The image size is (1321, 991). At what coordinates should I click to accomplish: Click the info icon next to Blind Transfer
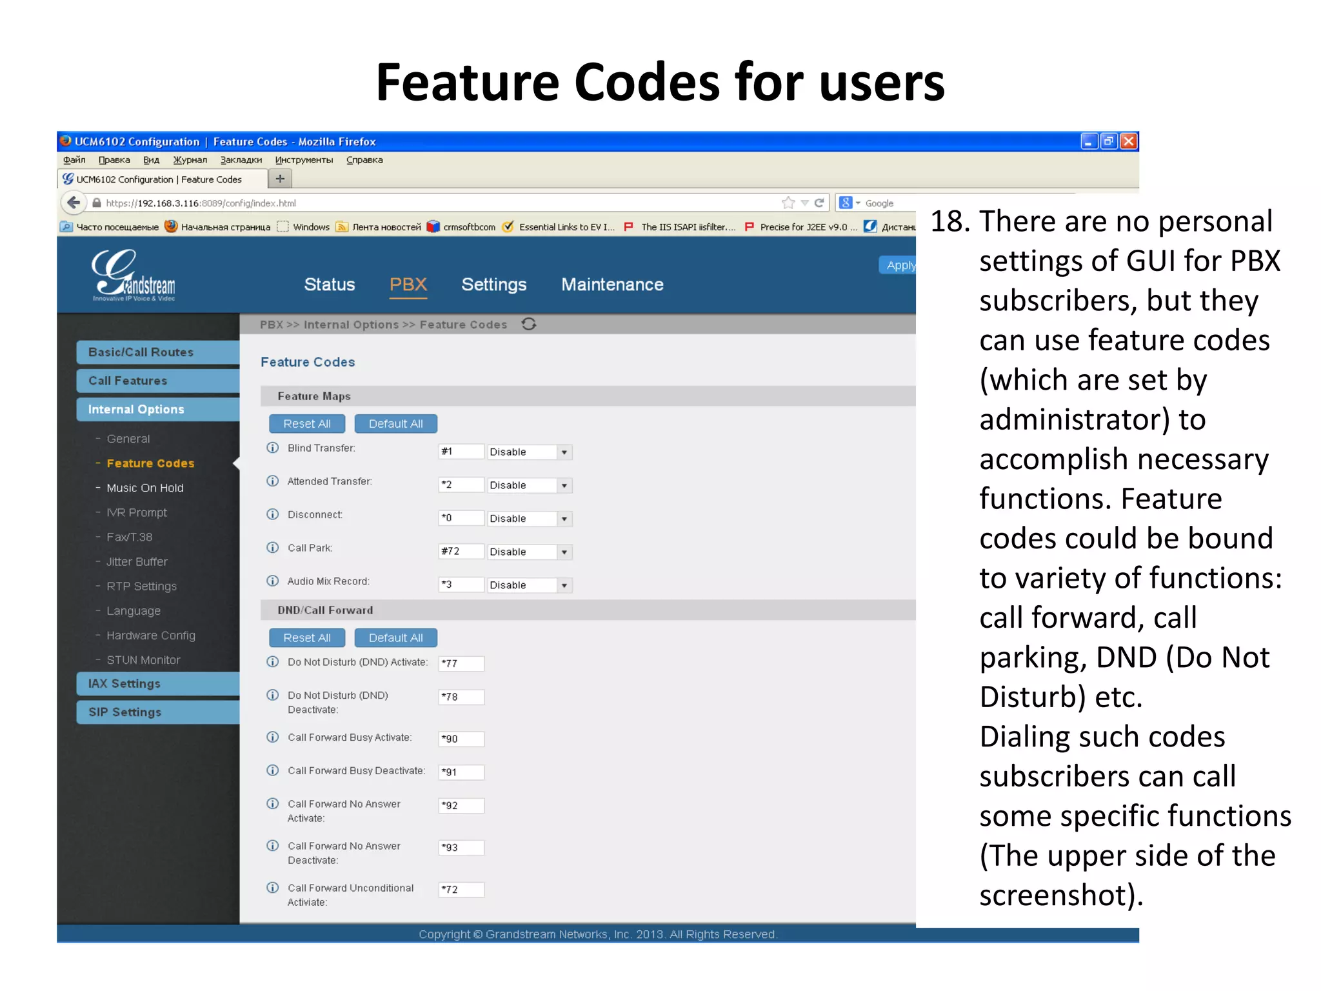click(273, 448)
